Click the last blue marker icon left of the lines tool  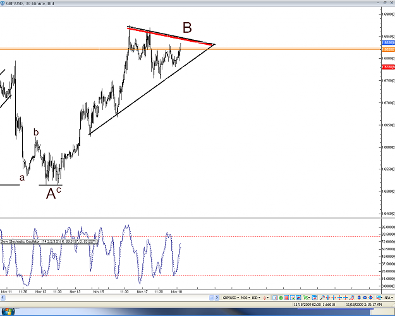(370, 298)
